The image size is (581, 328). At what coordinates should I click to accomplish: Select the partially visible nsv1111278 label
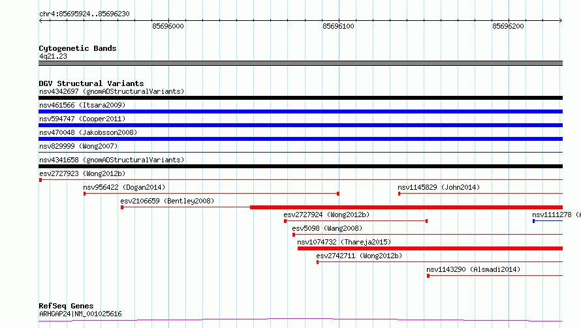tap(557, 215)
